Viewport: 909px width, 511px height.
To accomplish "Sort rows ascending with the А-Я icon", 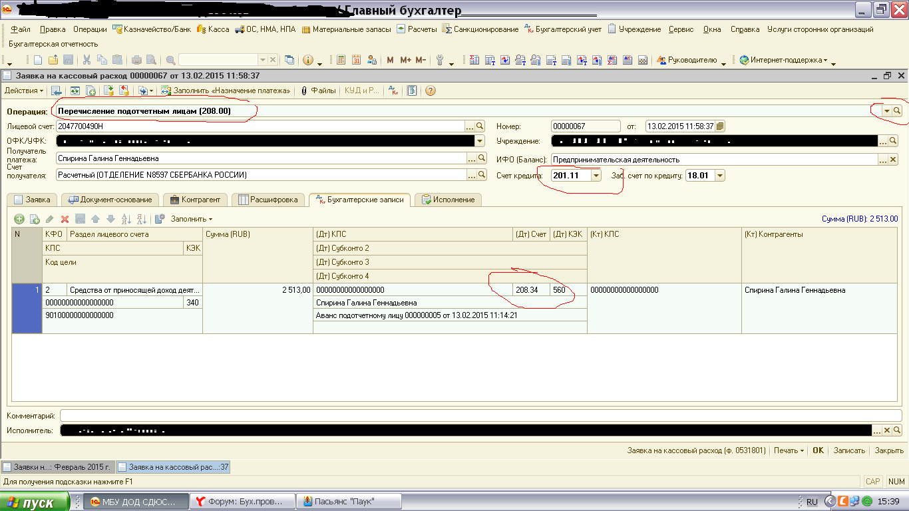I will click(x=125, y=219).
